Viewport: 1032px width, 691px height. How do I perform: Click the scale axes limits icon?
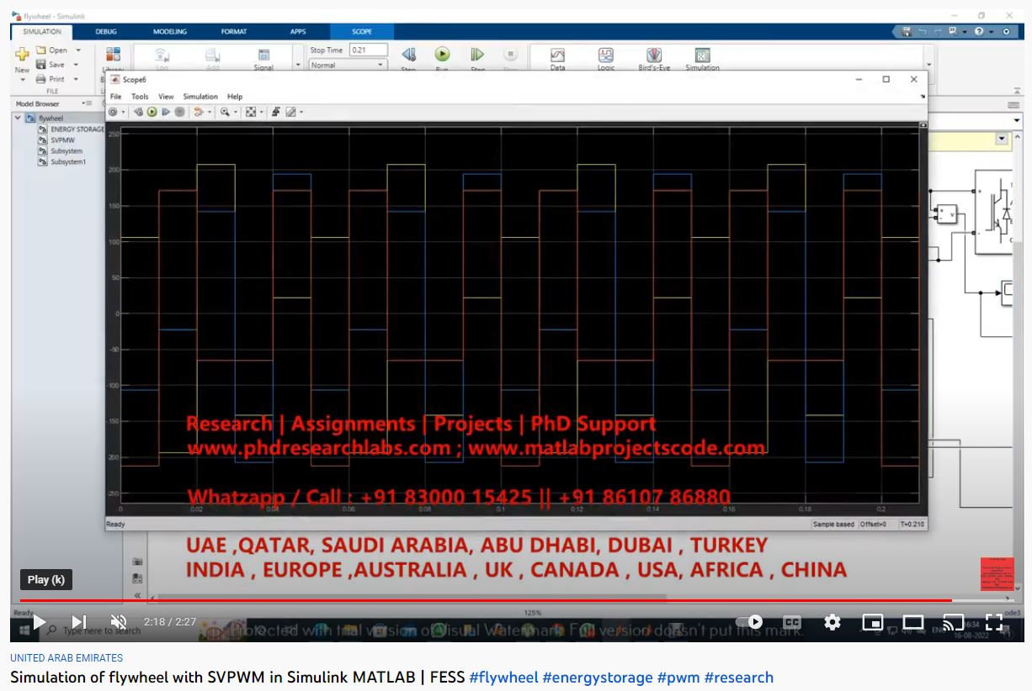tap(251, 112)
